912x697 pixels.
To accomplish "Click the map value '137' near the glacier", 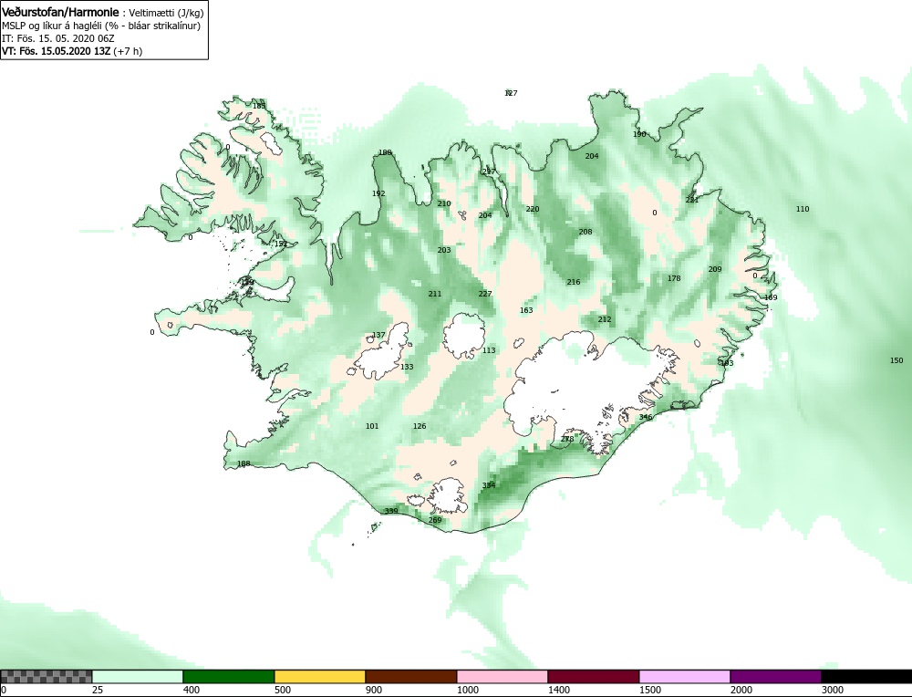I will 378,335.
